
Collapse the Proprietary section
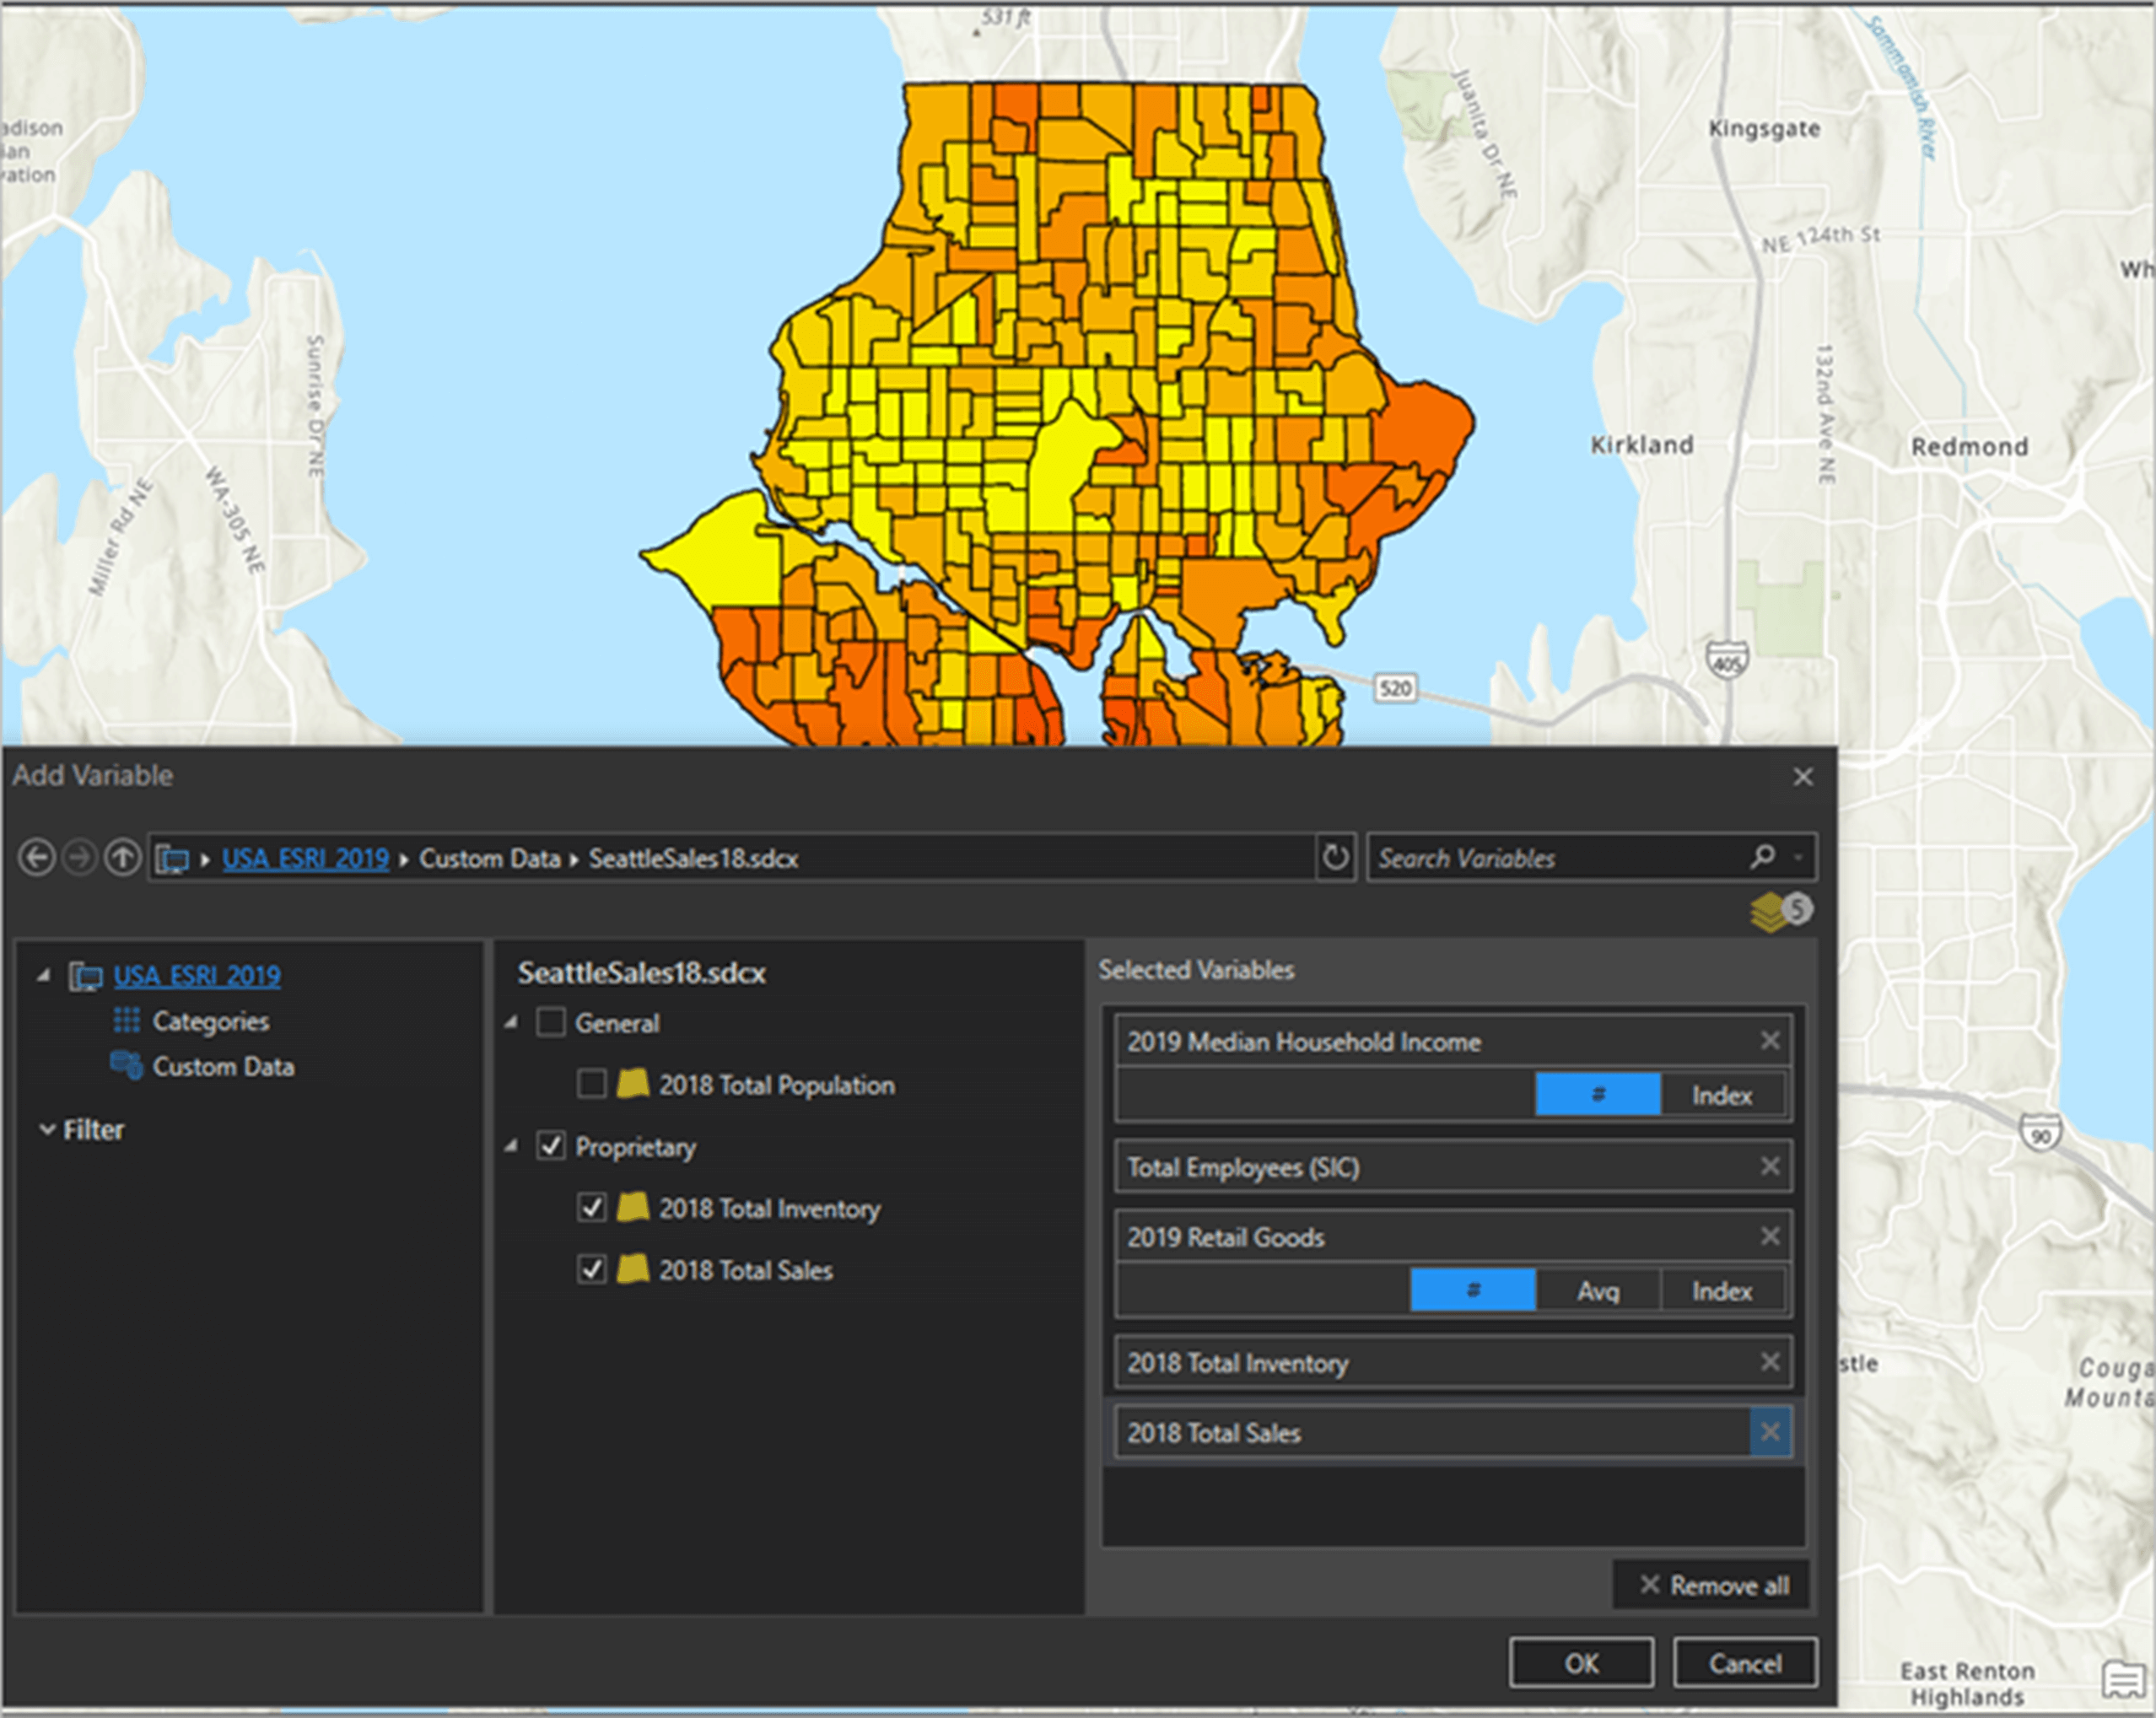[510, 1147]
